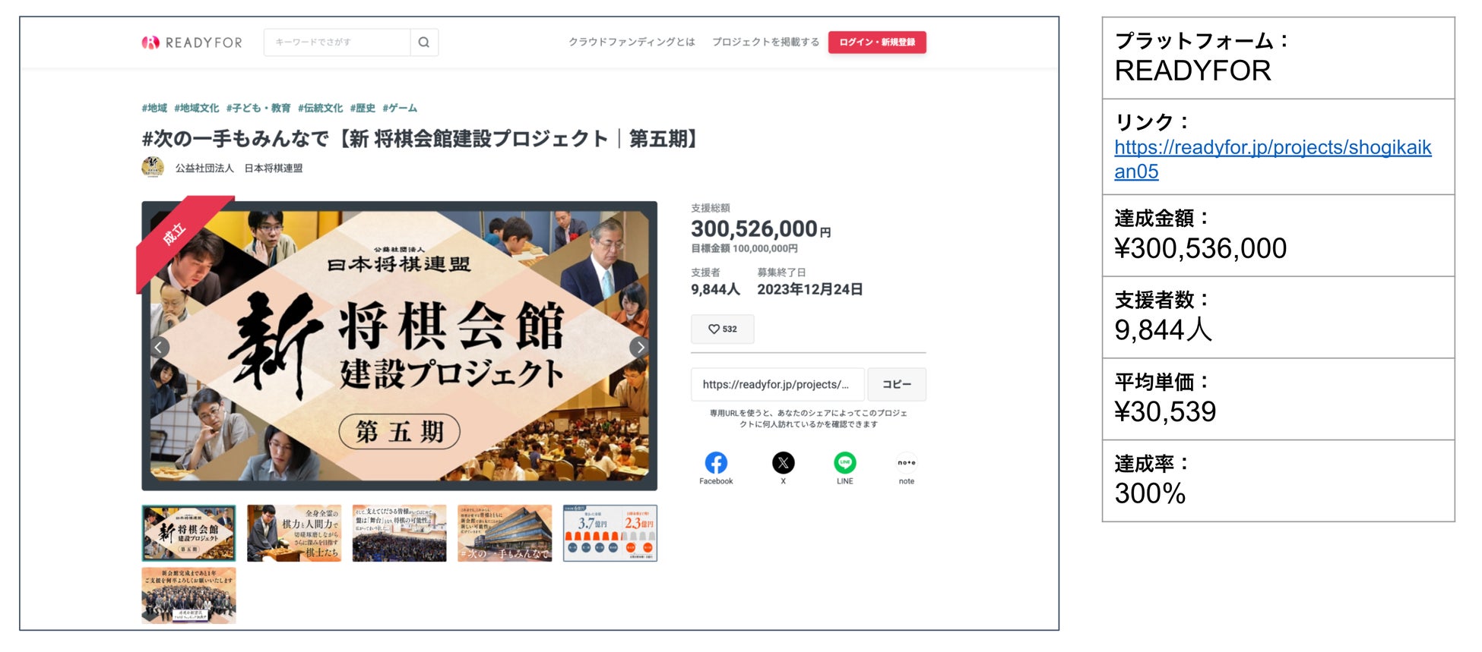
Task: Focus the keyword search field
Action: pyautogui.click(x=337, y=43)
